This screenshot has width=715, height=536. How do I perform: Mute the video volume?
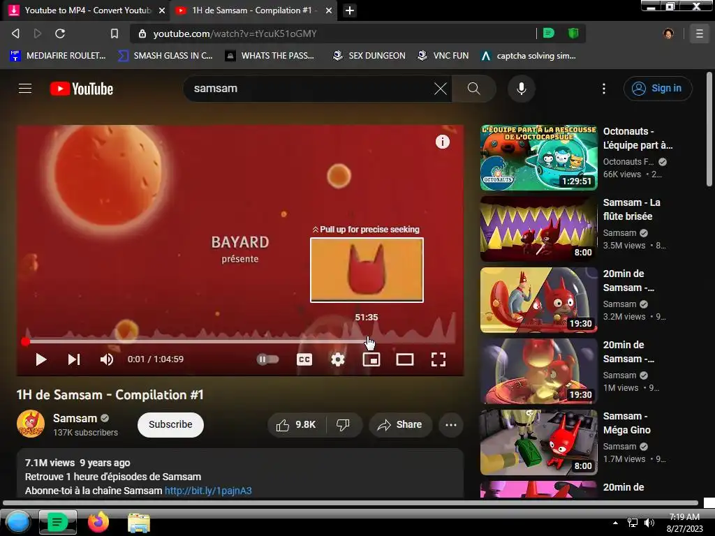click(x=106, y=359)
